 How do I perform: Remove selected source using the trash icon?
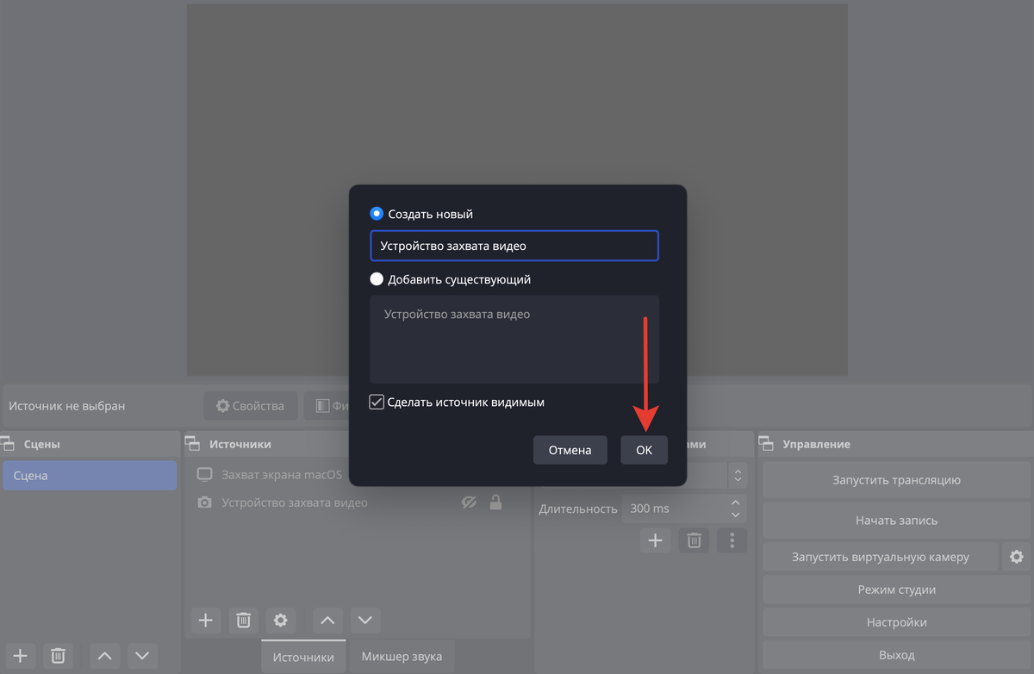(244, 620)
